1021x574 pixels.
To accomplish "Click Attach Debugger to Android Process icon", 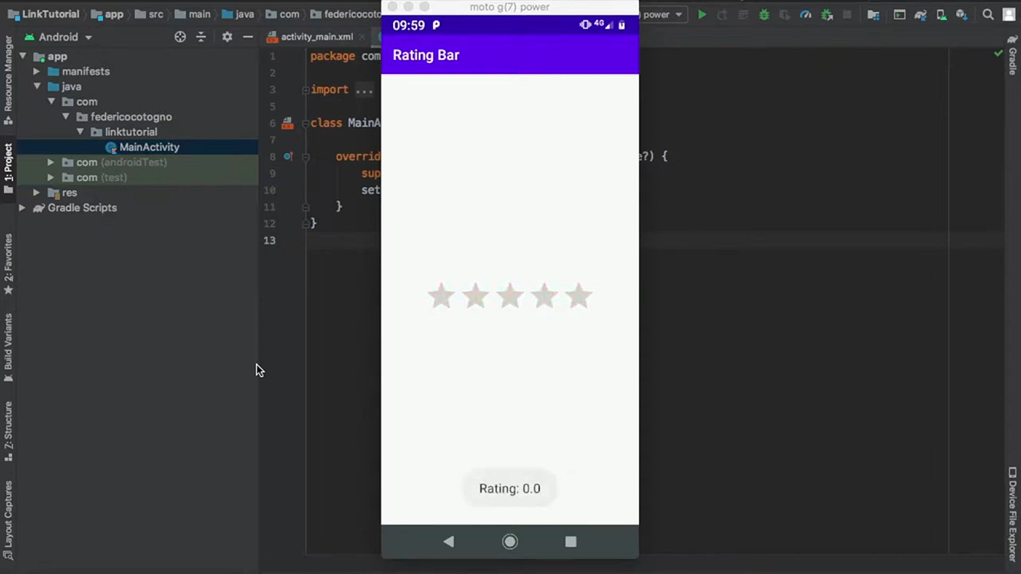I will [x=827, y=15].
